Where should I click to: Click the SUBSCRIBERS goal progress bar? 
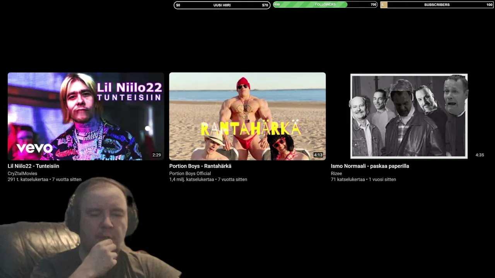(x=437, y=5)
